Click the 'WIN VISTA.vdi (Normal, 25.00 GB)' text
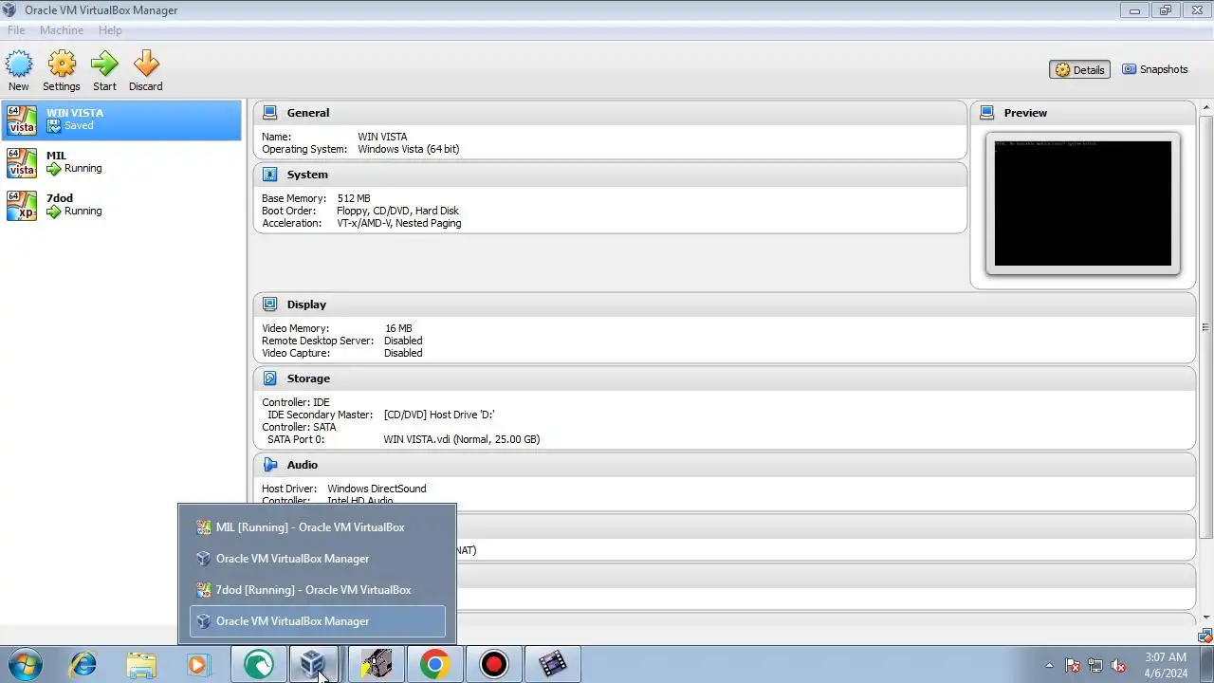The height and width of the screenshot is (683, 1214). (462, 439)
